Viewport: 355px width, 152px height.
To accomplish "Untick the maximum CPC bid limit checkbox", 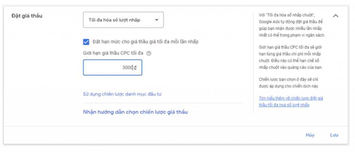I will click(86, 42).
